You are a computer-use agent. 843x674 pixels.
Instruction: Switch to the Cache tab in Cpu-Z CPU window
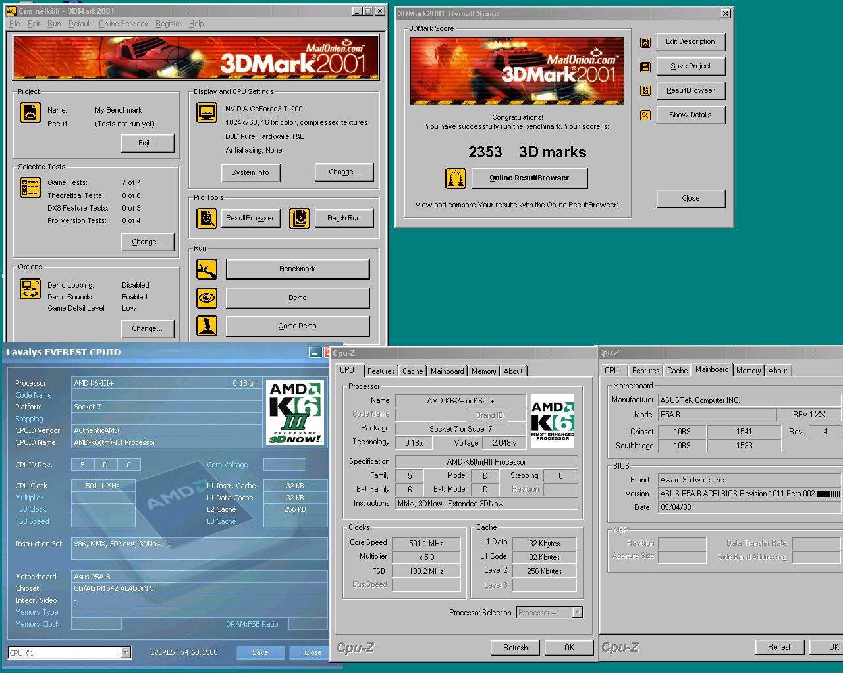coord(413,371)
